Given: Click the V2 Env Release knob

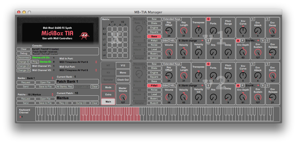Looking at the screenshot, I should (x=273, y=97).
